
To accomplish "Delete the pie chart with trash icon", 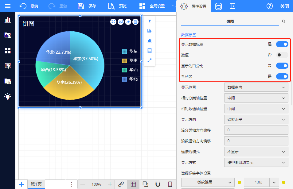I will [x=135, y=22].
